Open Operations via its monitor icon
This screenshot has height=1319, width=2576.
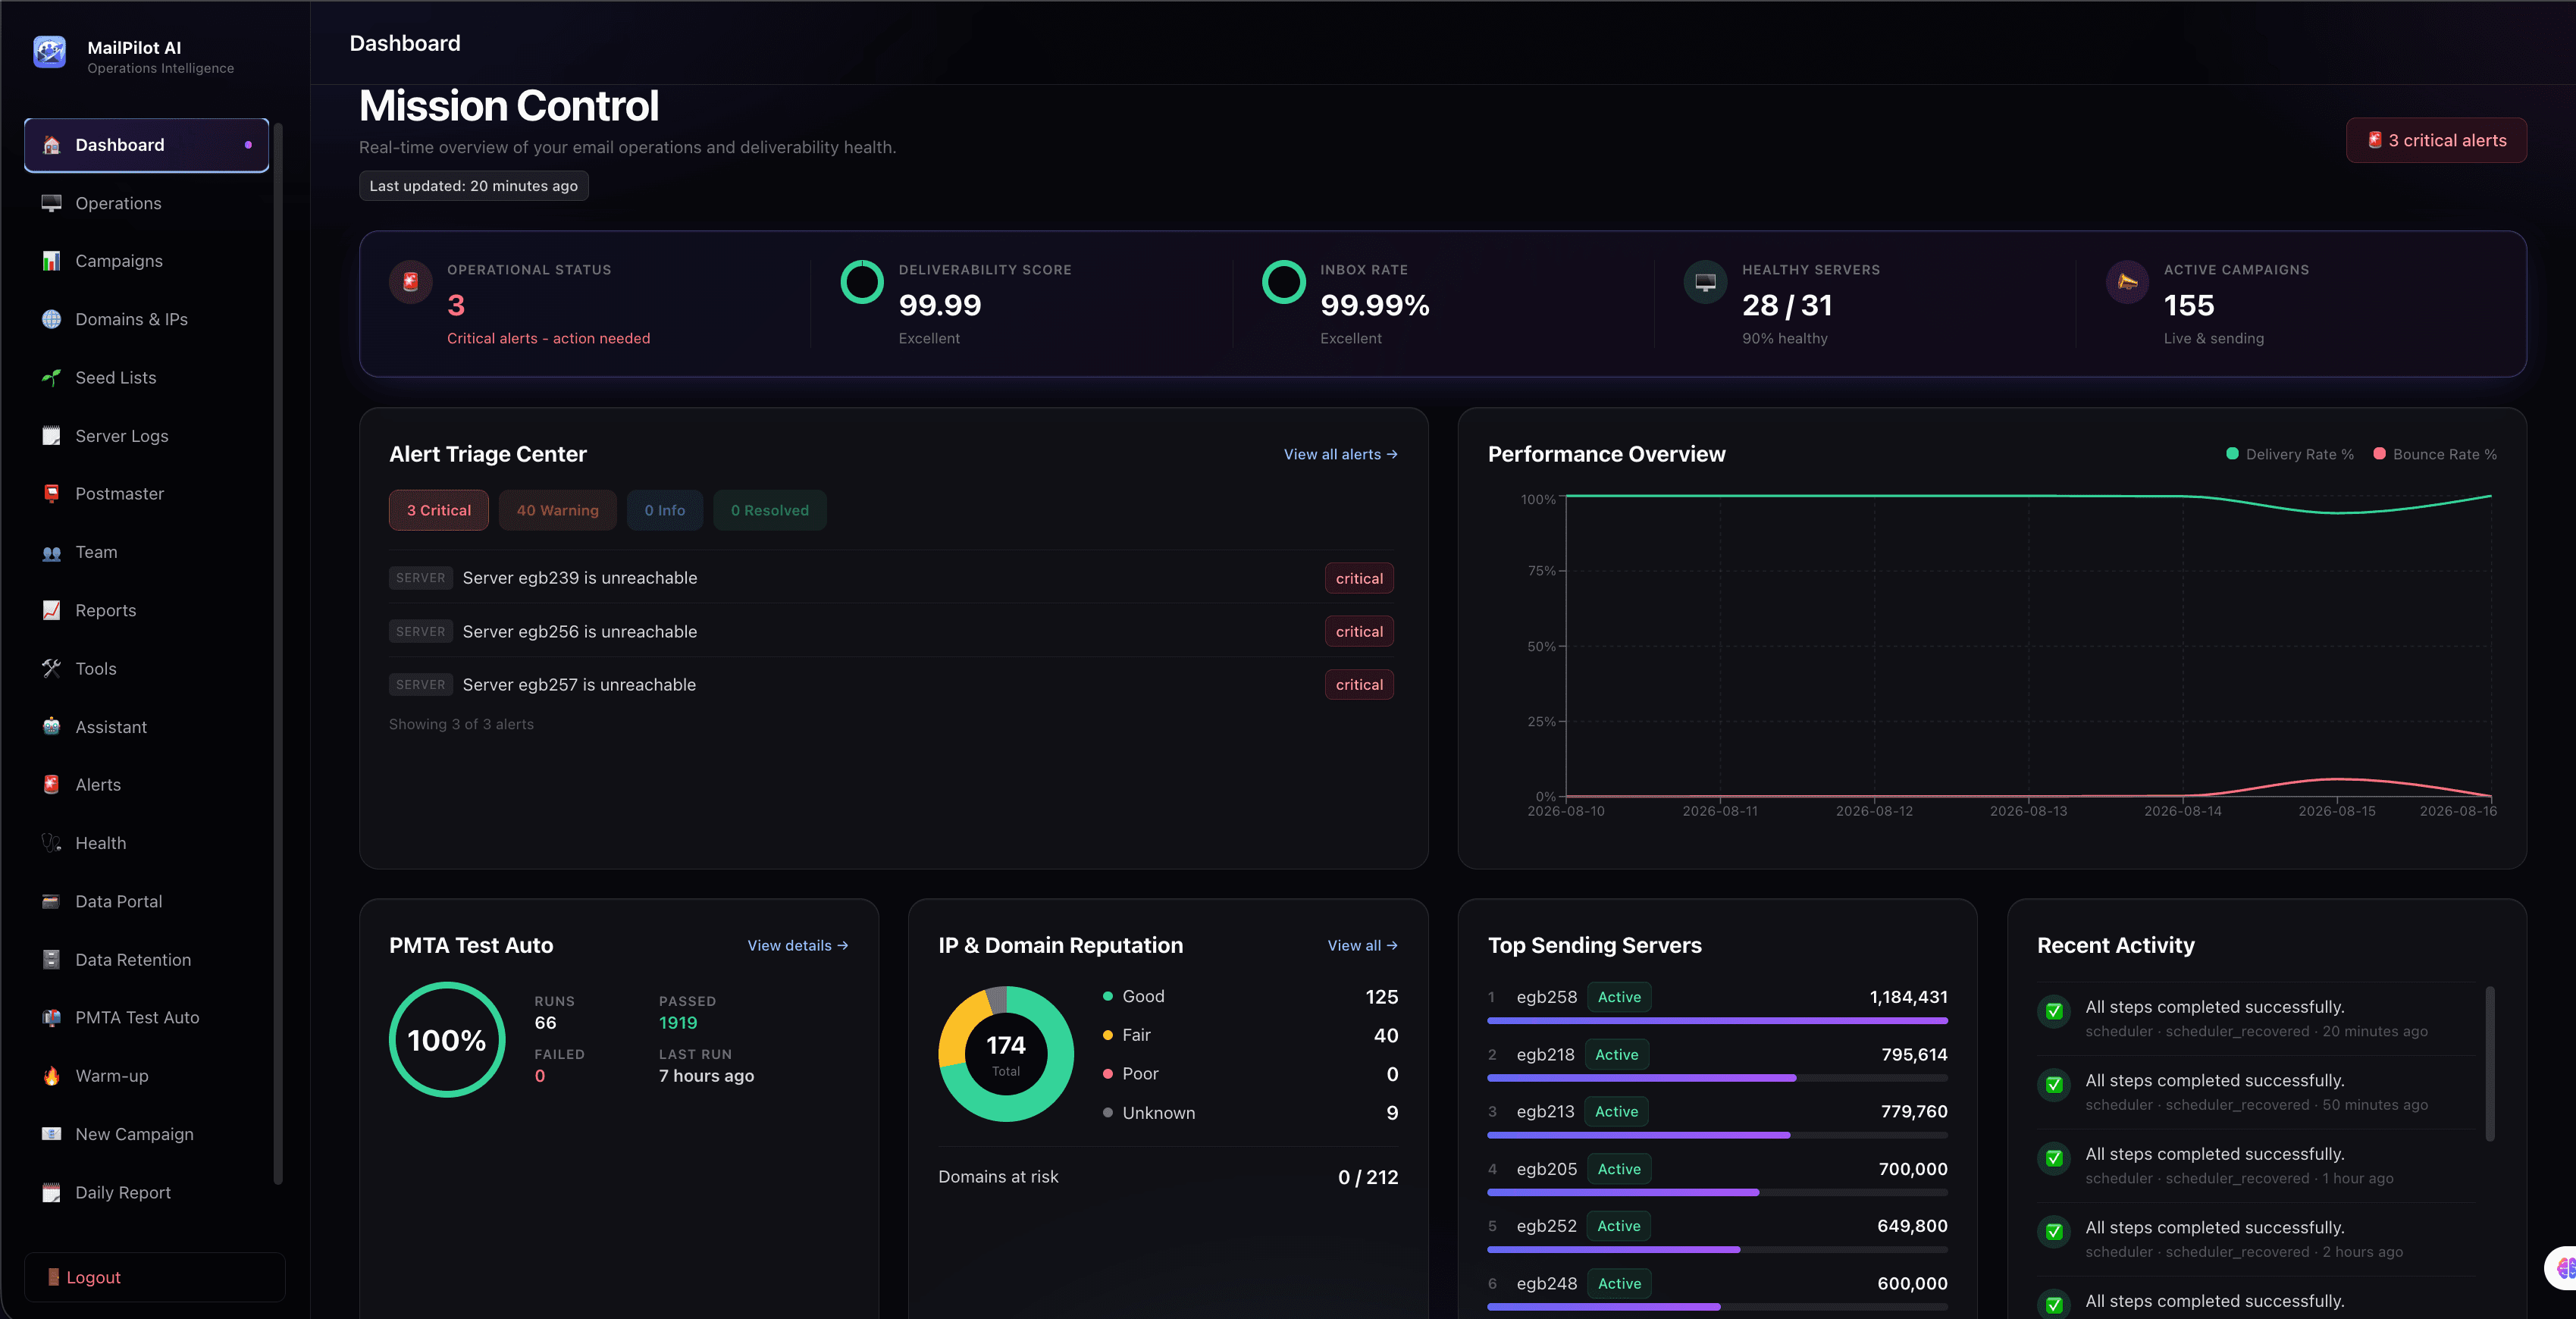pos(52,203)
